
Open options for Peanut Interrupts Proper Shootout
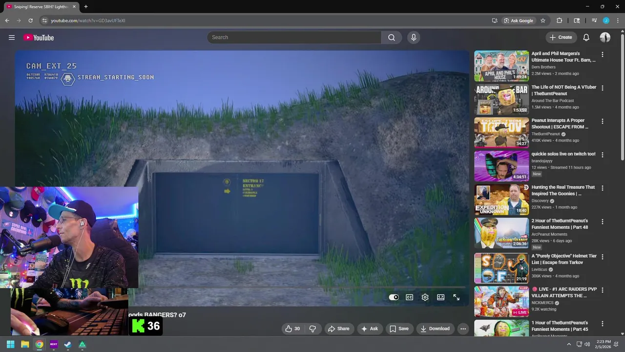tap(602, 121)
